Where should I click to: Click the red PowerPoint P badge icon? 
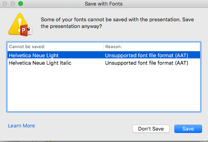[24, 30]
